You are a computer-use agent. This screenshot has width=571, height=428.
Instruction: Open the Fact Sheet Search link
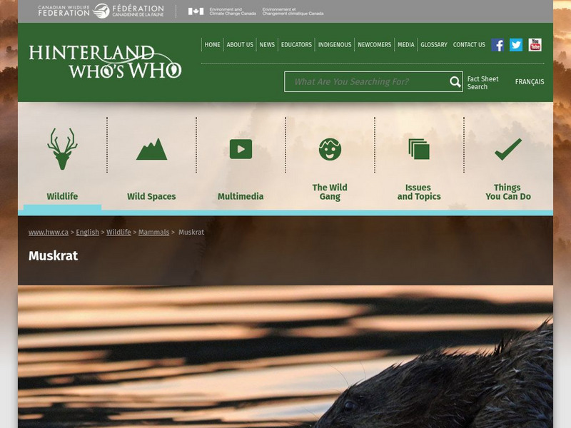(482, 81)
